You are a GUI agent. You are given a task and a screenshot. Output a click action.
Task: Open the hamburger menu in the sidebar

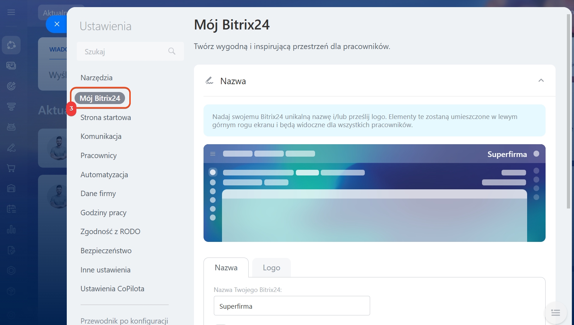pyautogui.click(x=11, y=12)
